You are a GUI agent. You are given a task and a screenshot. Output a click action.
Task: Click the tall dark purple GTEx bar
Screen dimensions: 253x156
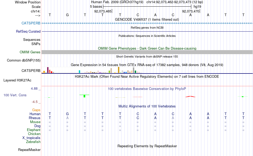click(x=48, y=70)
